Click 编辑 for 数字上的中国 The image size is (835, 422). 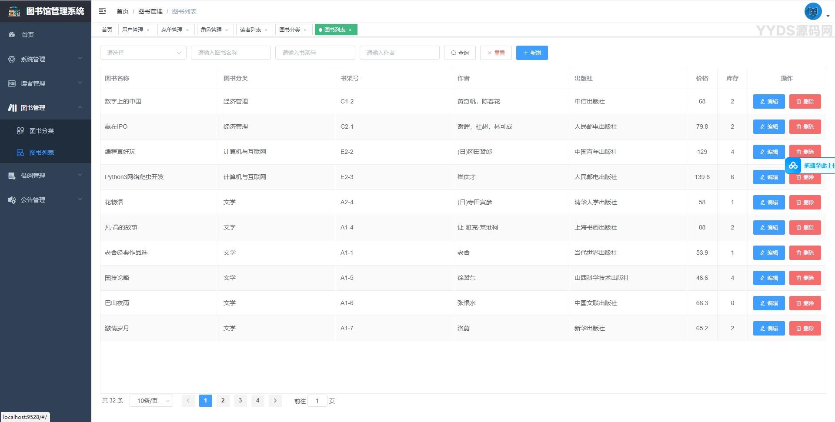click(x=768, y=101)
